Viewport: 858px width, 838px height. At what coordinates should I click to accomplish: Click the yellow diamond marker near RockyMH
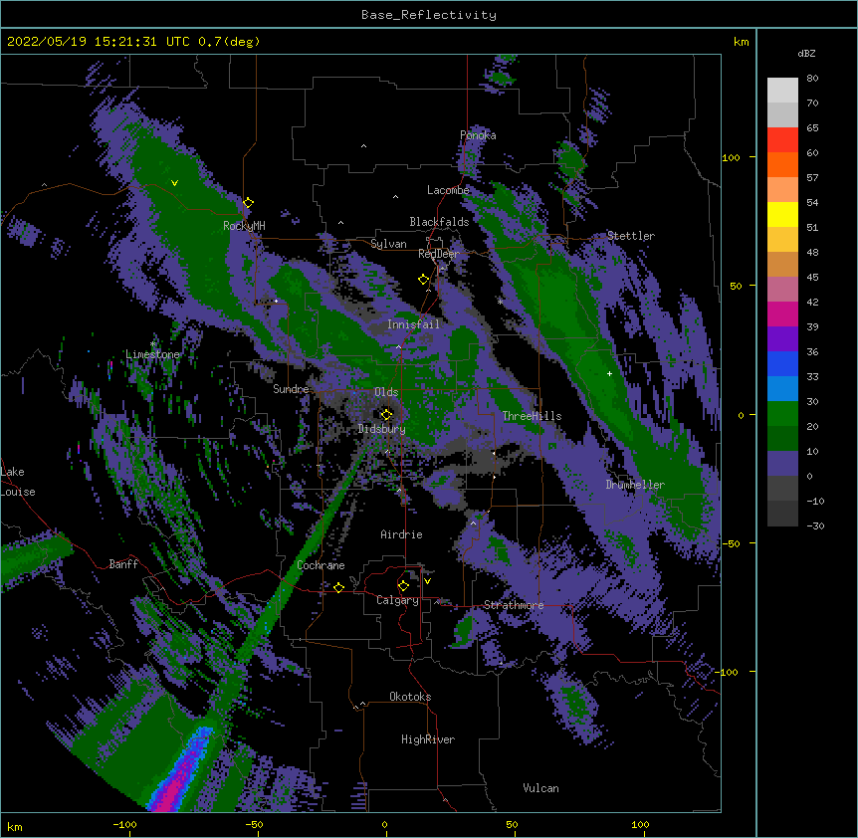click(249, 203)
